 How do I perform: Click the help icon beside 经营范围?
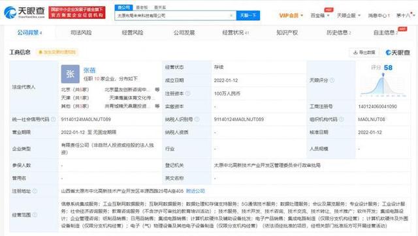click(x=35, y=214)
